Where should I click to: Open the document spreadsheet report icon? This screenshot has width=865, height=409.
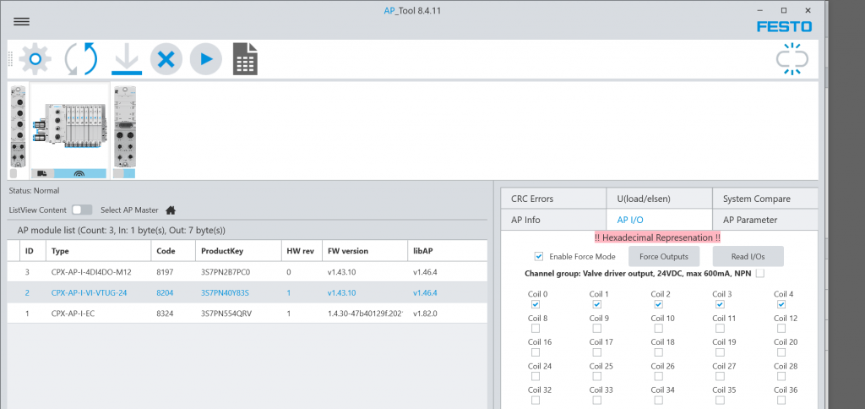pos(246,58)
